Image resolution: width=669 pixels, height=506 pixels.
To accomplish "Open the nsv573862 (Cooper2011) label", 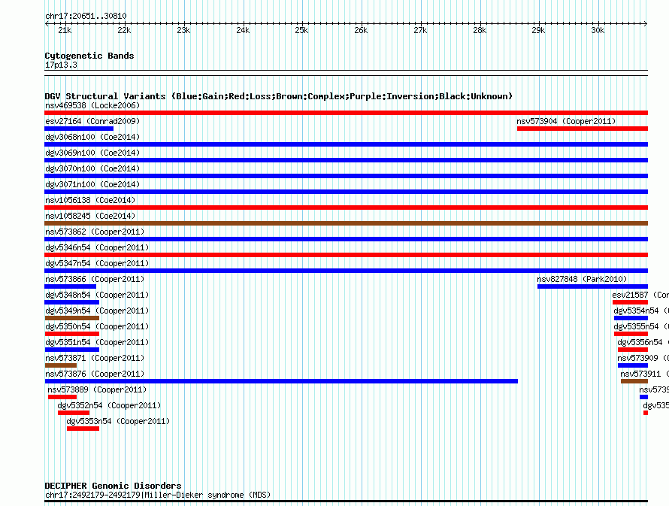I will click(x=95, y=232).
